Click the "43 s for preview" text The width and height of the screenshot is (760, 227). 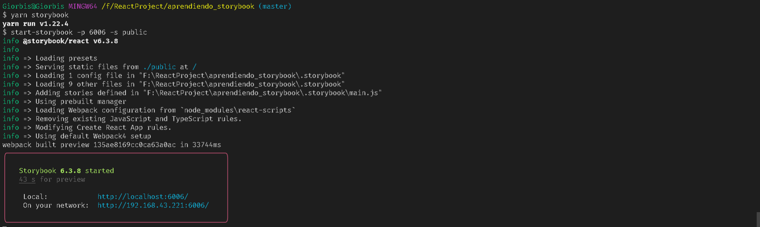pyautogui.click(x=52, y=180)
